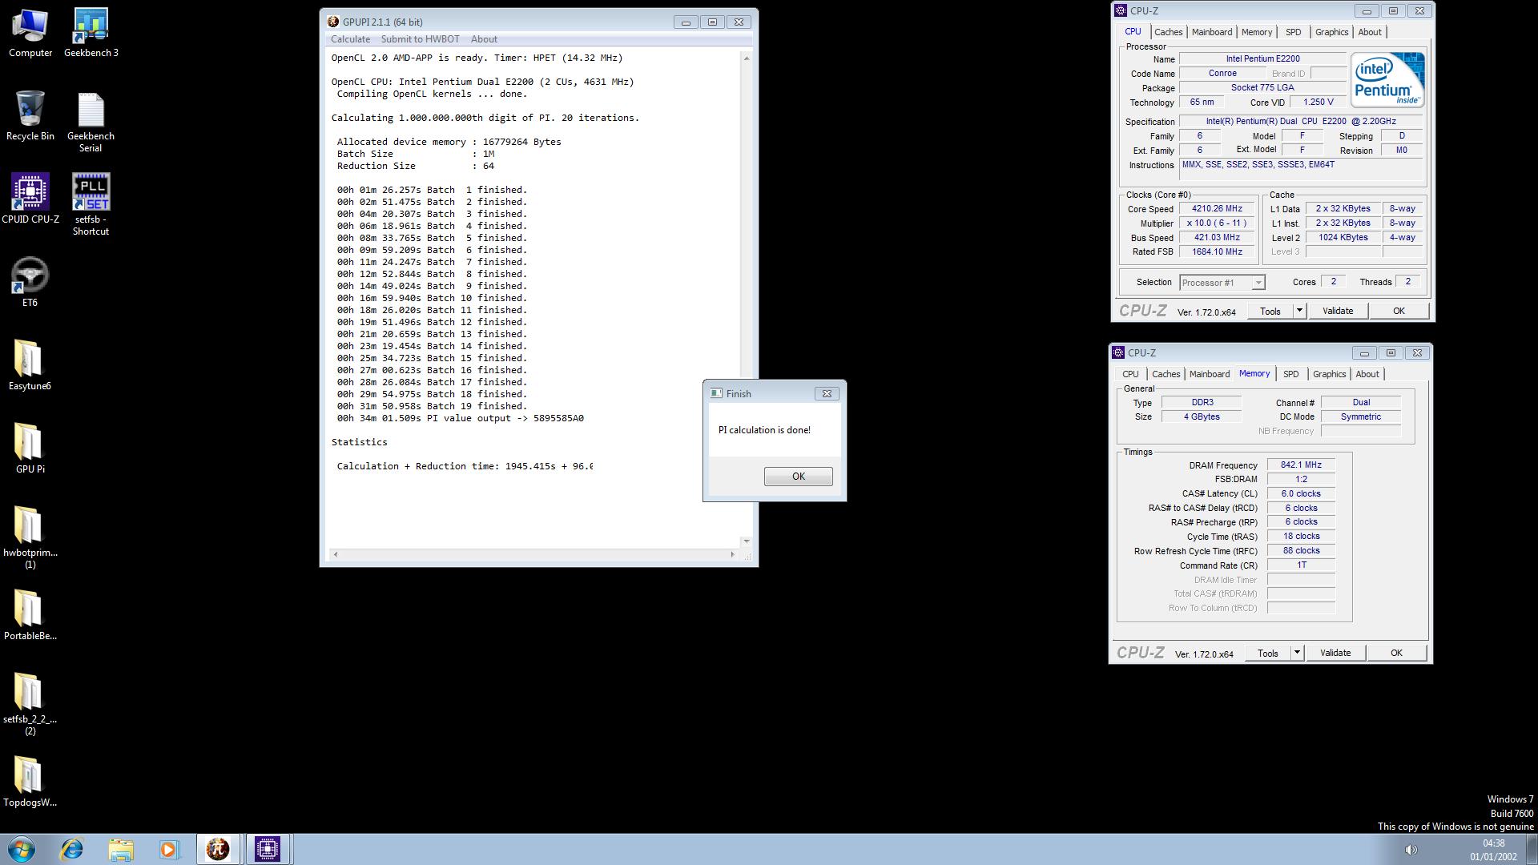The image size is (1538, 865).
Task: Open Windows Media Player from taskbar
Action: coord(169,849)
